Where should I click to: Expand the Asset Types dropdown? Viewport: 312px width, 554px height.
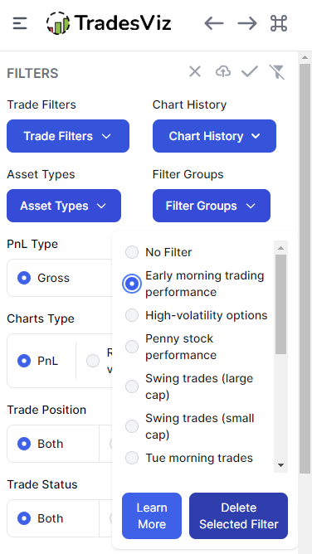pos(64,206)
